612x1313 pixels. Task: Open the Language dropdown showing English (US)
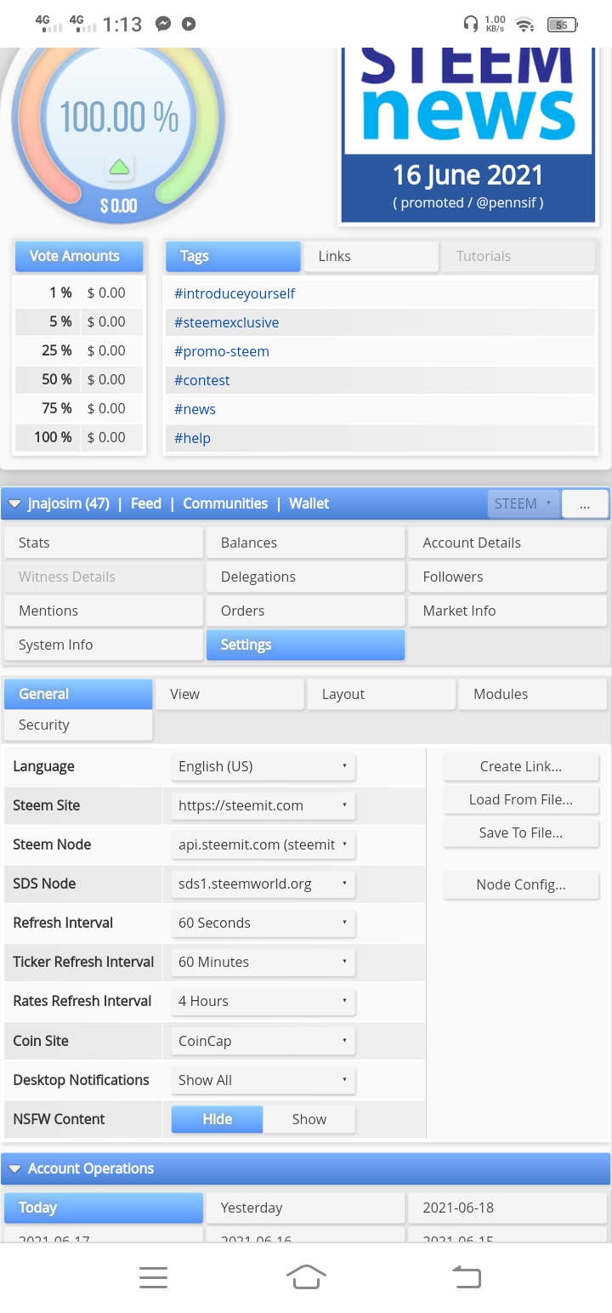click(263, 766)
